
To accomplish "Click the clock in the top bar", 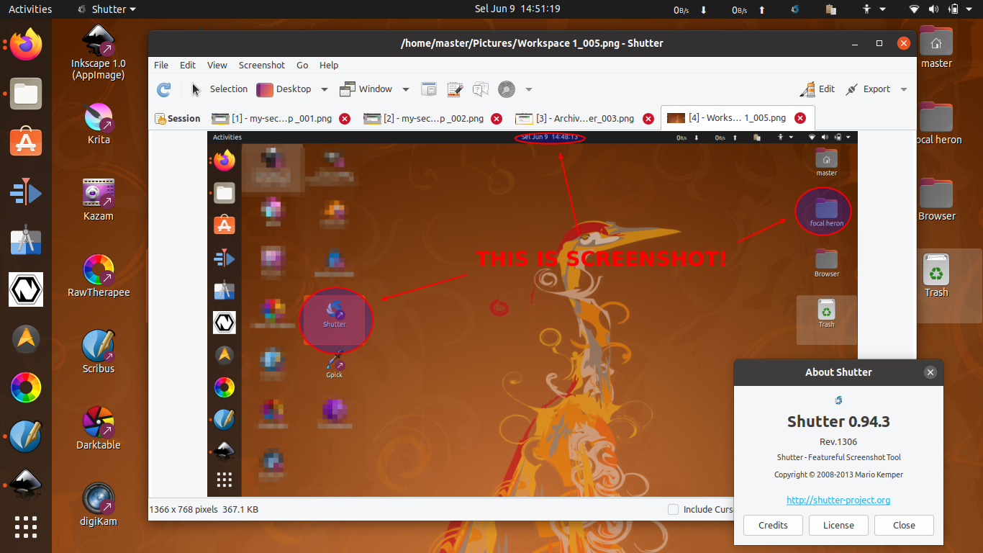I will point(517,9).
